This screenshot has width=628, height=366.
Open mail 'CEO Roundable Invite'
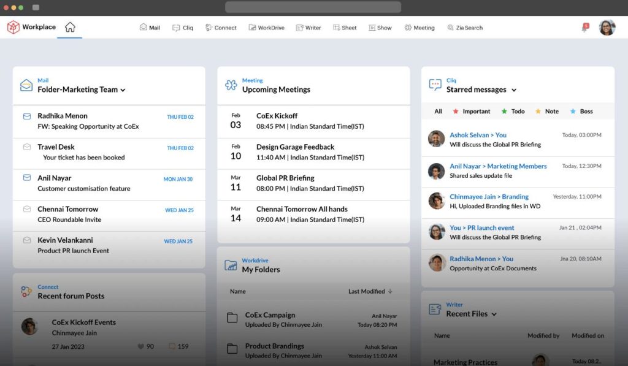(69, 220)
